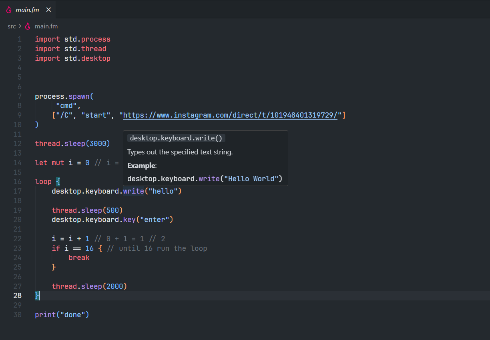Click the breadcrumb chevron separator after src

pos(20,26)
